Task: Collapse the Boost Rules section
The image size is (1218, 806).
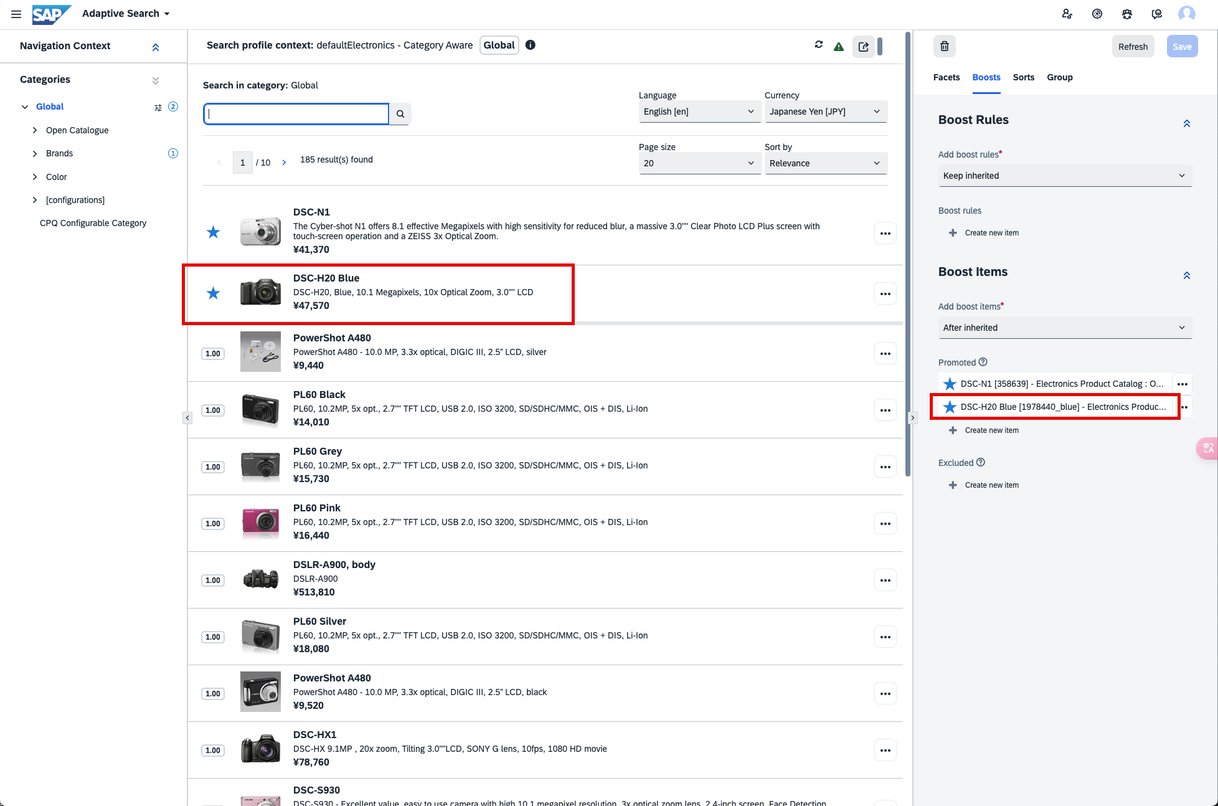Action: [1187, 123]
